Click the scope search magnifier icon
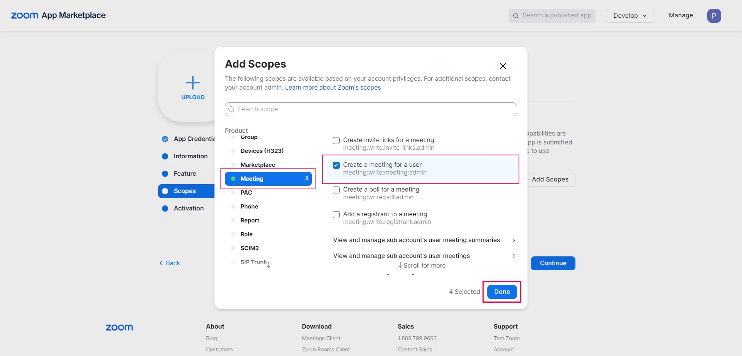This screenshot has width=742, height=356. (231, 109)
